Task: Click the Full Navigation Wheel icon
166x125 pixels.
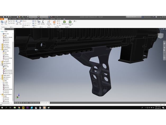Action: [164, 43]
